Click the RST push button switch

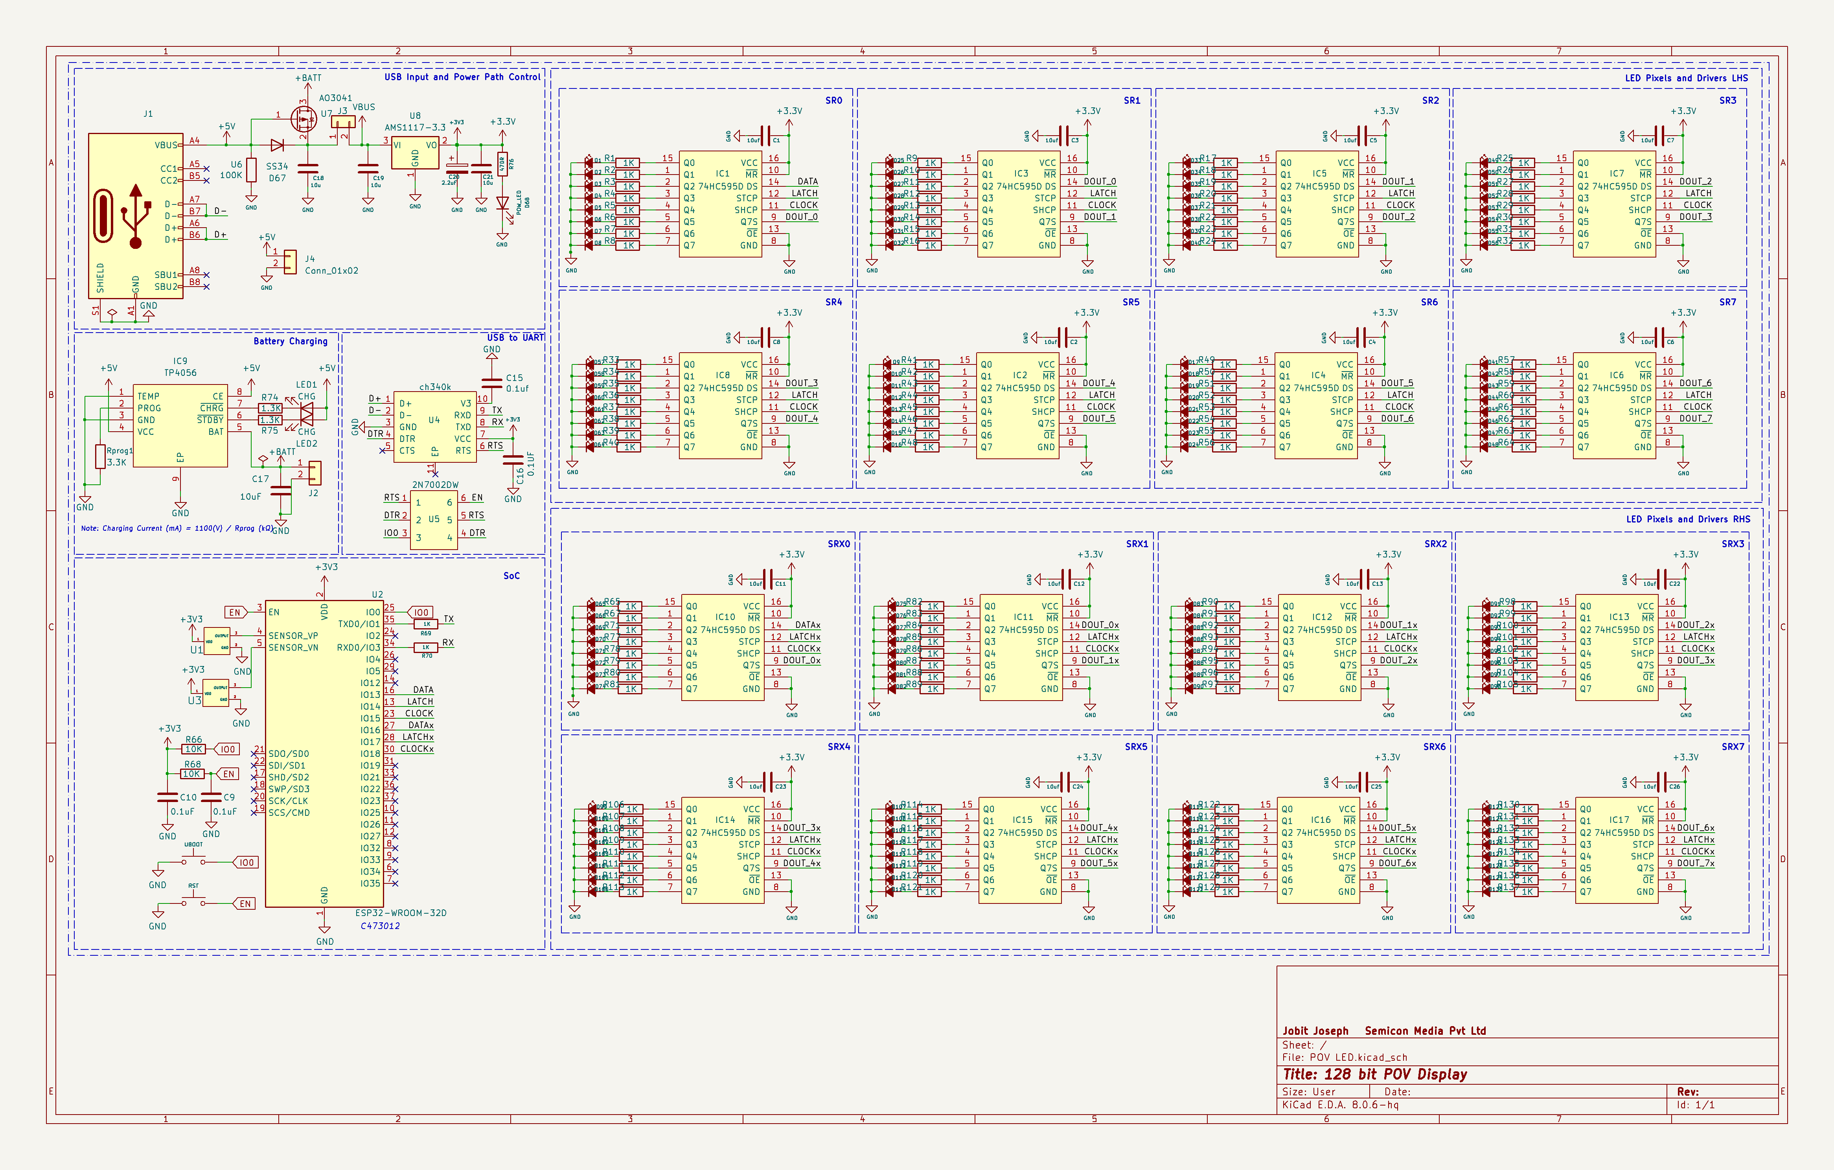pyautogui.click(x=193, y=902)
